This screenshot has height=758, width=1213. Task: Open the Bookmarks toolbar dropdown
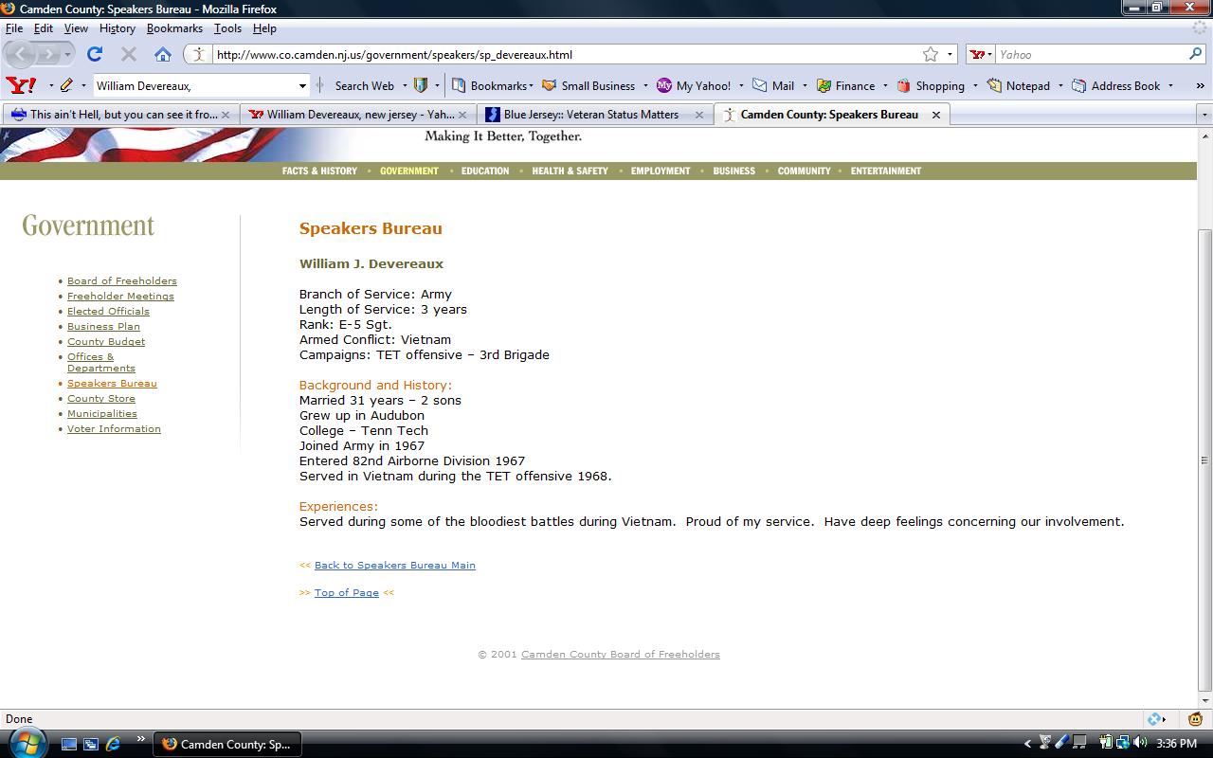click(492, 85)
